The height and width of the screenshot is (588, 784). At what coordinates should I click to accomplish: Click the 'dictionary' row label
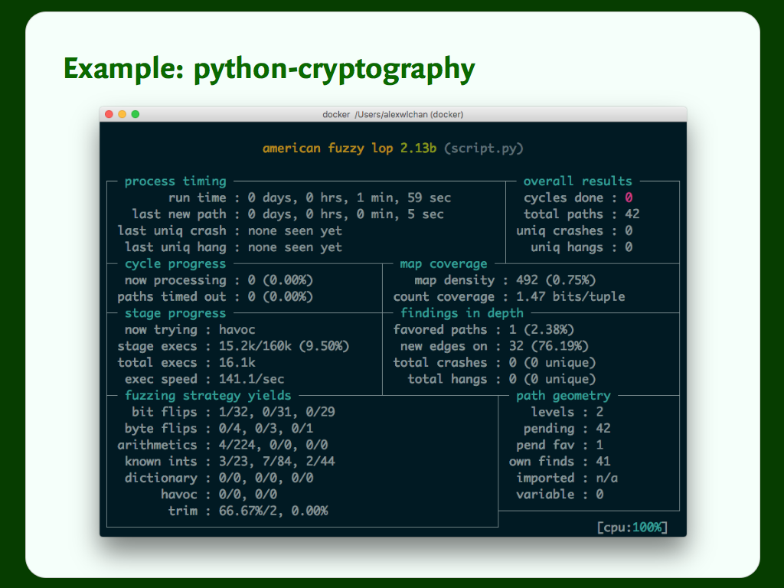[161, 479]
